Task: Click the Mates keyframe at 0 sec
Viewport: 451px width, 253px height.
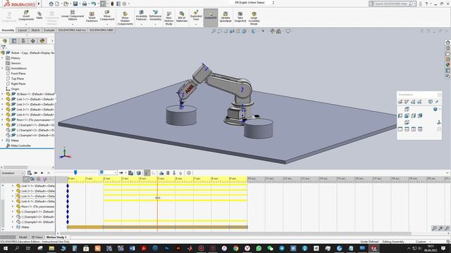Action: pos(68,227)
